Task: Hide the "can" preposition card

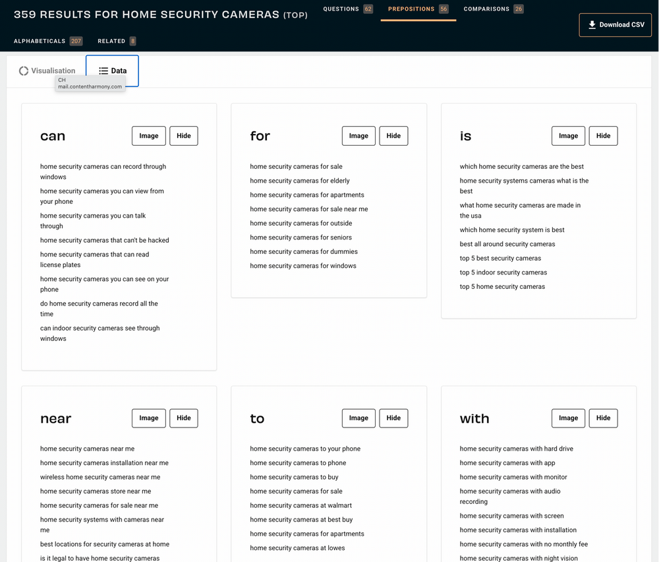Action: (183, 135)
